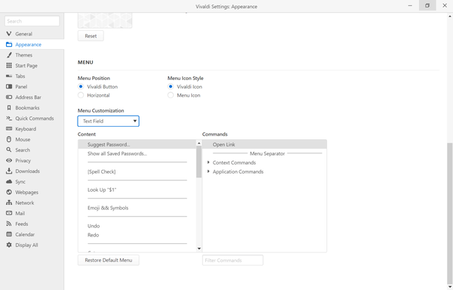This screenshot has width=453, height=290.
Task: Open the General settings section
Action: click(32, 34)
